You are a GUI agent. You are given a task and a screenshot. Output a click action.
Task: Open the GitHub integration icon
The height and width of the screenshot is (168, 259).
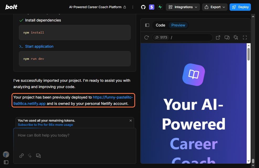click(x=143, y=7)
